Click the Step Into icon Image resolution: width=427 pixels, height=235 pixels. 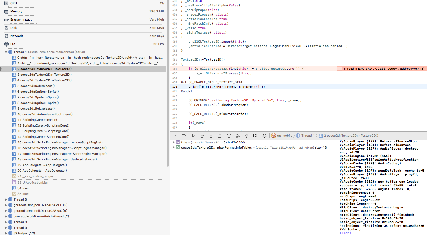[x=211, y=136]
